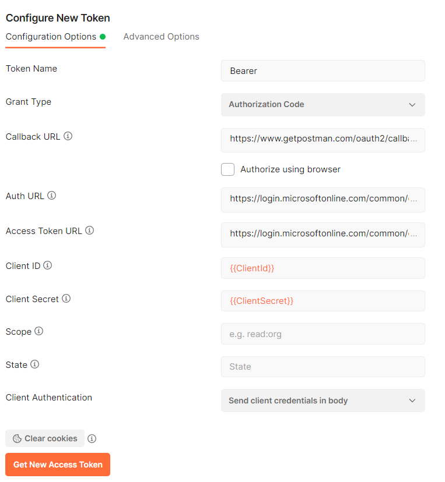The image size is (445, 482).
Task: Click the Scope info icon
Action: tap(38, 331)
